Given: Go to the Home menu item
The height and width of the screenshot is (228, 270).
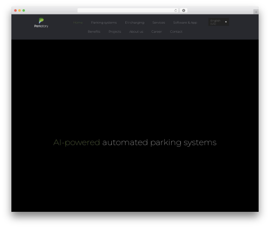Looking at the screenshot, I should click(78, 23).
